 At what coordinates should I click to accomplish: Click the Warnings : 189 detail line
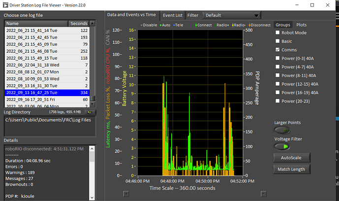click(x=20, y=172)
